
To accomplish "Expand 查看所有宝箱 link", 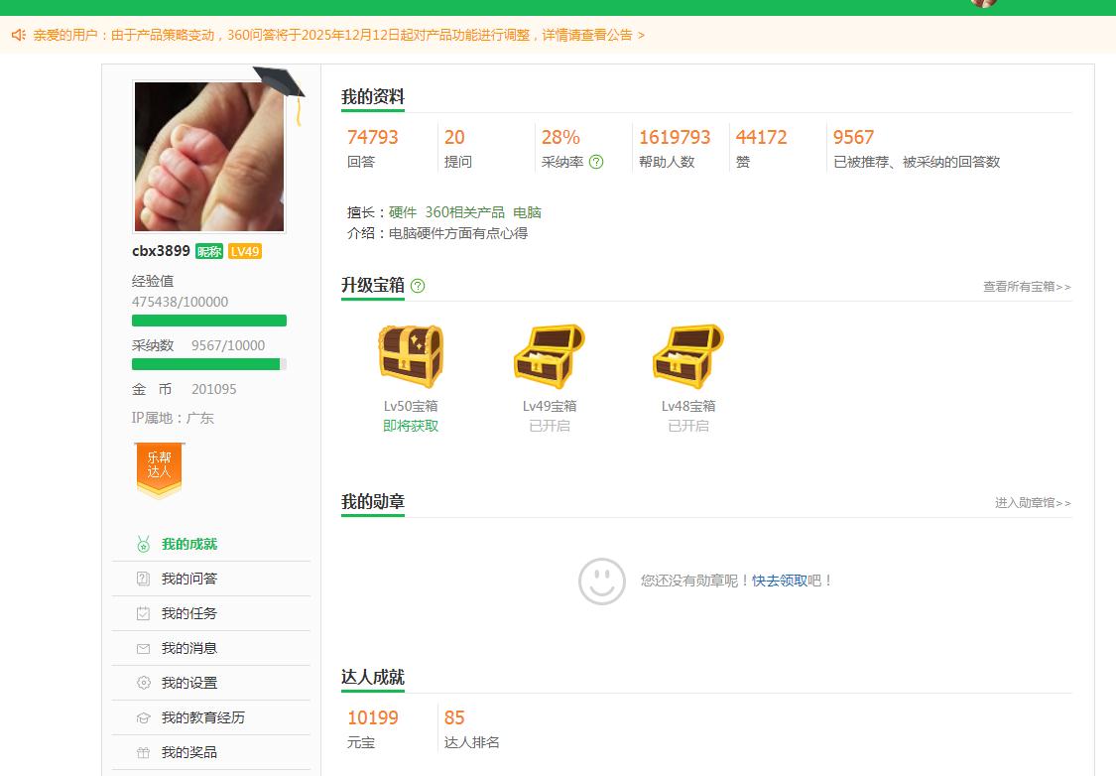I will pyautogui.click(x=1027, y=287).
